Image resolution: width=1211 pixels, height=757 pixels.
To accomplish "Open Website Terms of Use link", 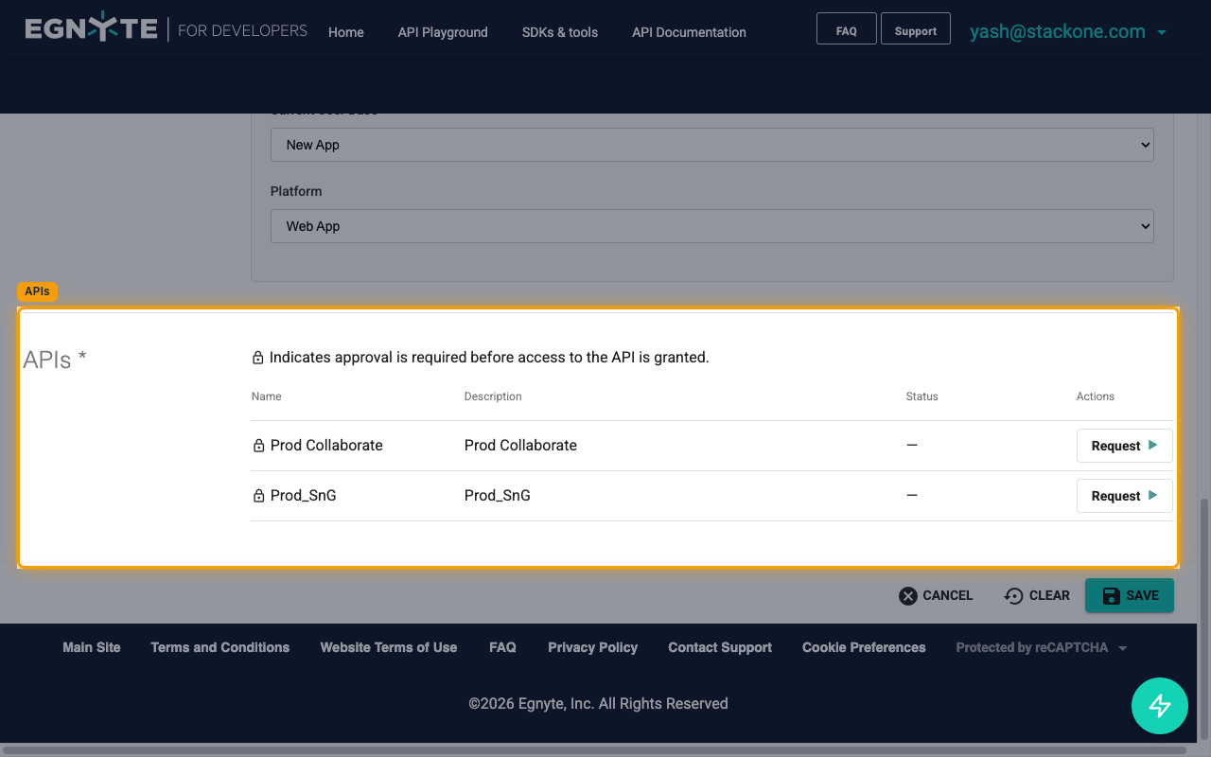I will pos(389,647).
